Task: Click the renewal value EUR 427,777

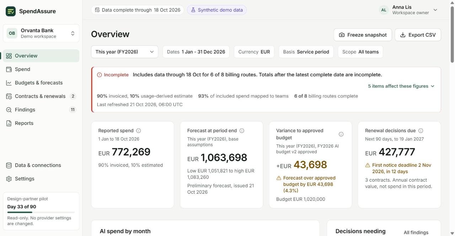Action: [390, 152]
